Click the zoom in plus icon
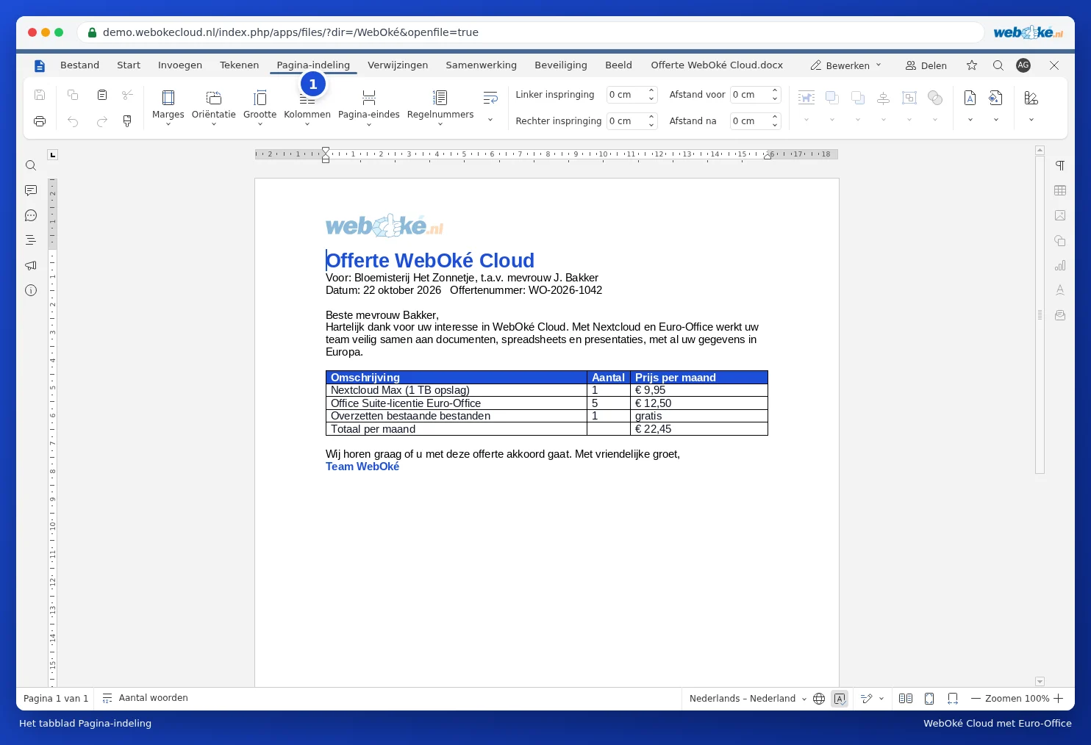 tap(1059, 699)
